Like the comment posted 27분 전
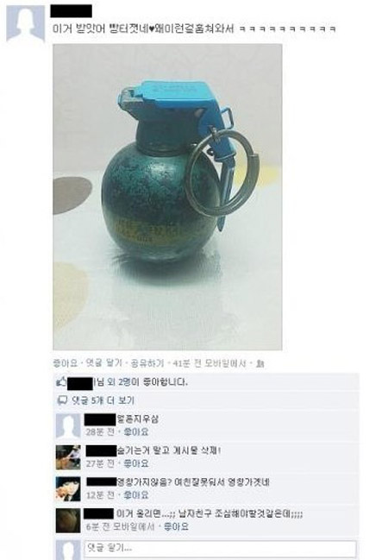This screenshot has width=388, height=560. click(135, 463)
